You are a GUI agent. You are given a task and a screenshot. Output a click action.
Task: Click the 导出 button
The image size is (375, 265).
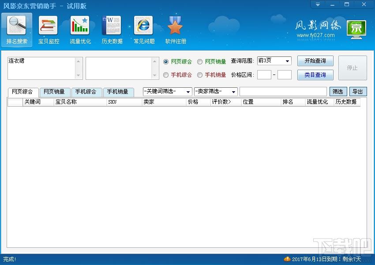click(358, 92)
